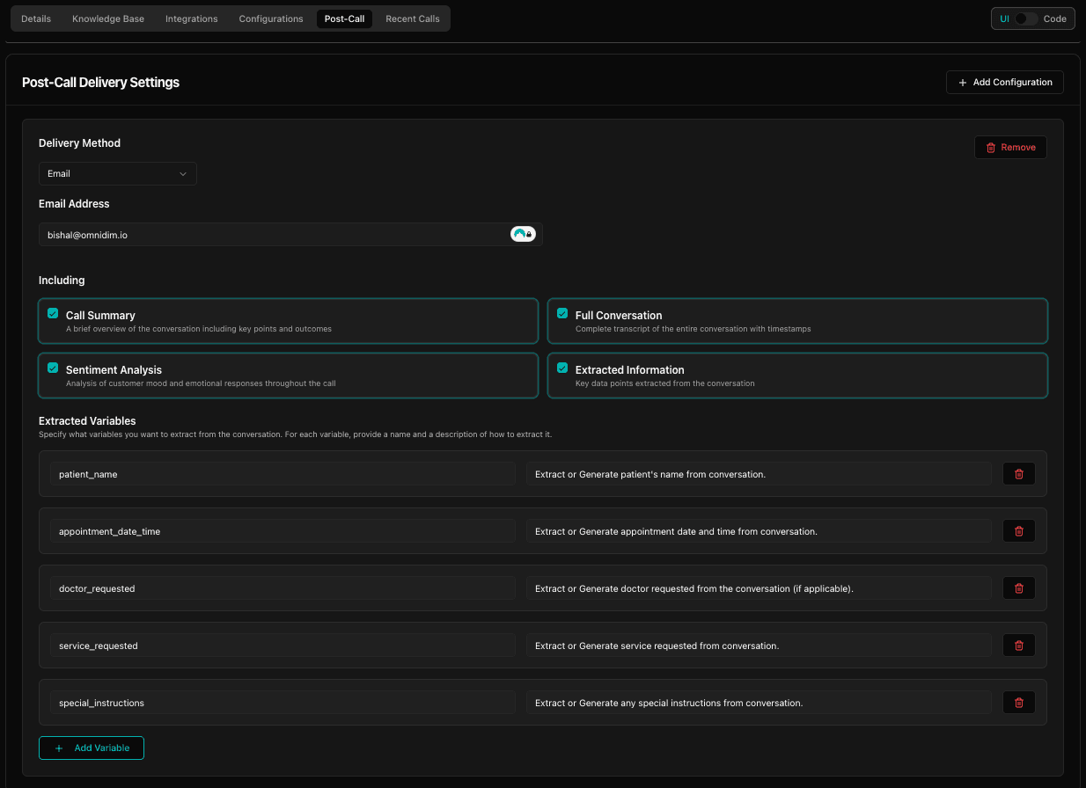Click the Add Configuration button
The width and height of the screenshot is (1086, 788).
pos(1004,82)
